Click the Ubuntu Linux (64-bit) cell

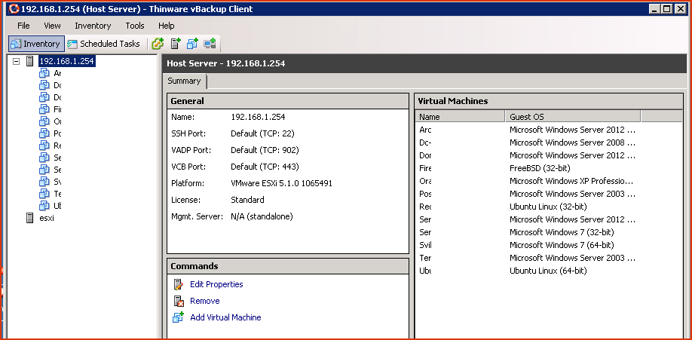point(548,271)
